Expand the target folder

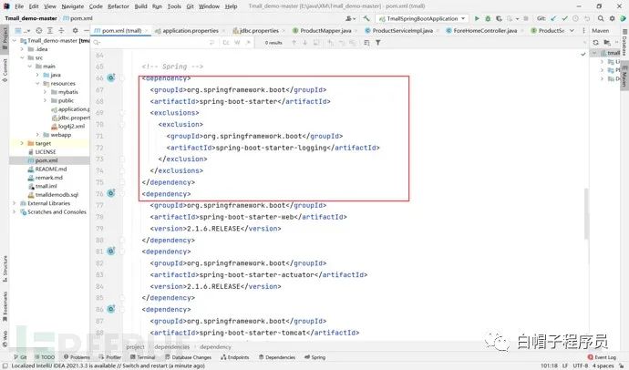[22, 143]
